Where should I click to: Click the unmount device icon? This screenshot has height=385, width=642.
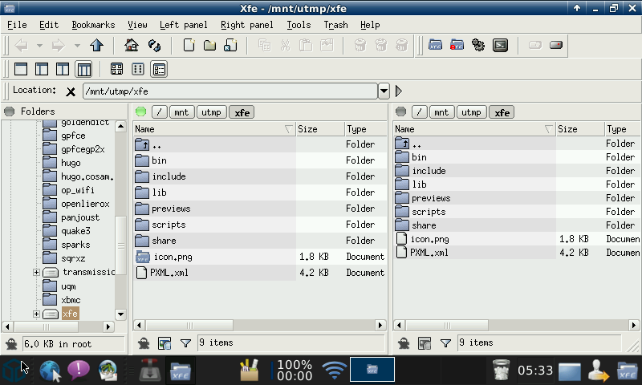click(556, 45)
